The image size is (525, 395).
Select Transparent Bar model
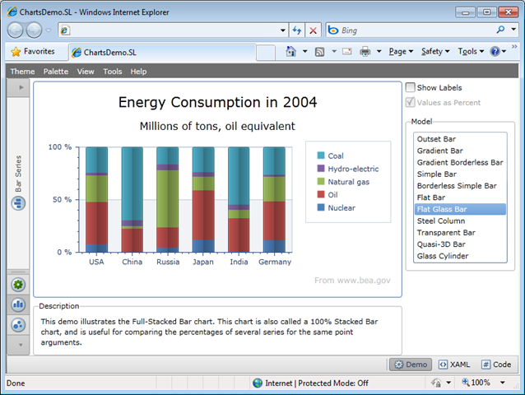pos(460,233)
